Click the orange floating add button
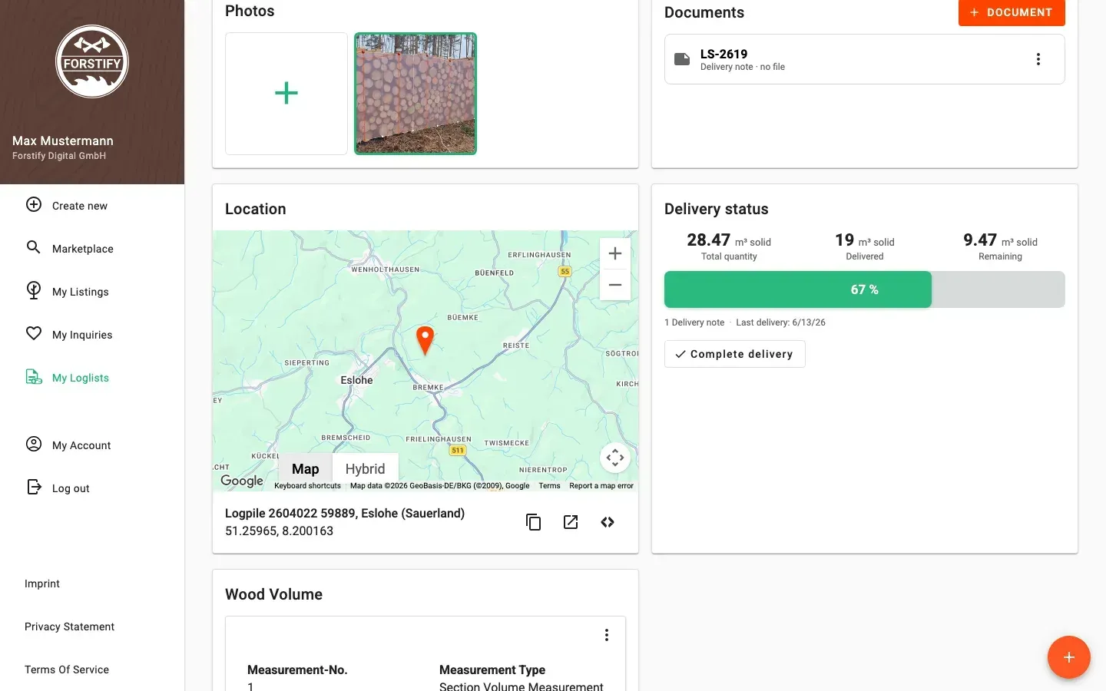Viewport: 1106px width, 691px height. (x=1069, y=657)
